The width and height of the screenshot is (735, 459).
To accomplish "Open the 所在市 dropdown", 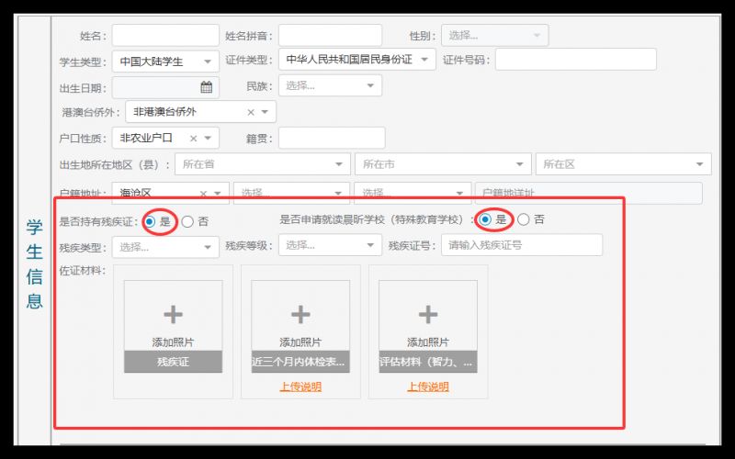I will click(x=443, y=164).
